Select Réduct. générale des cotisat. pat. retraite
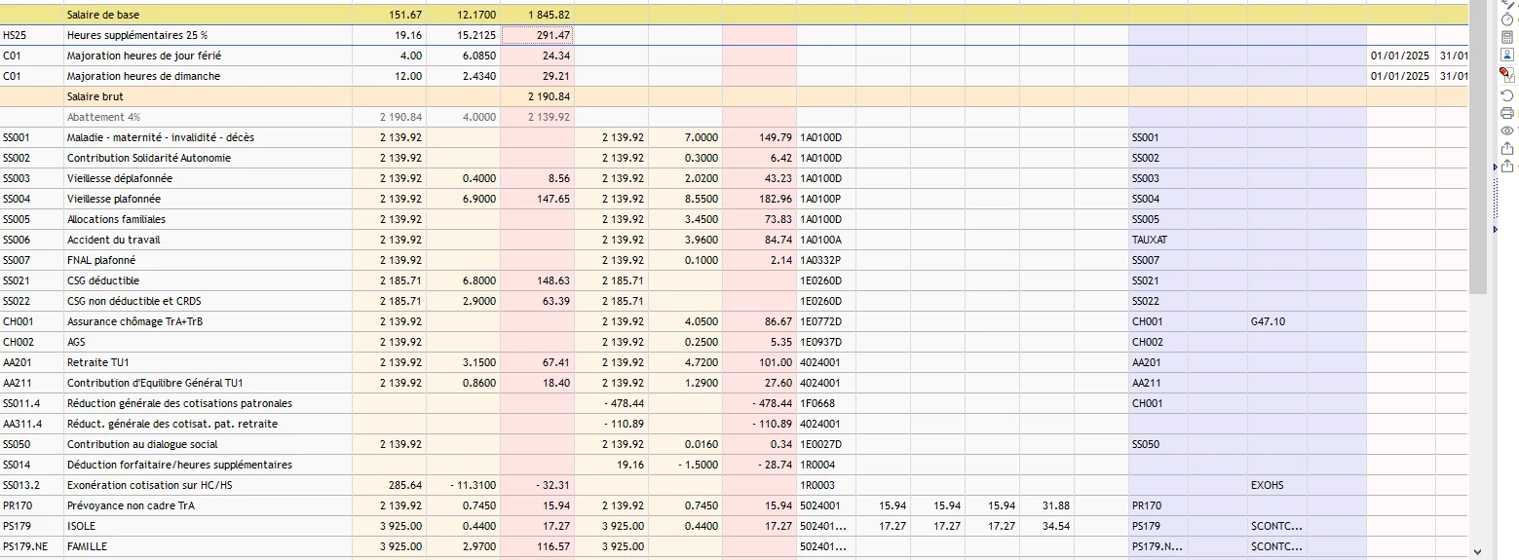Image resolution: width=1519 pixels, height=560 pixels. (x=171, y=424)
